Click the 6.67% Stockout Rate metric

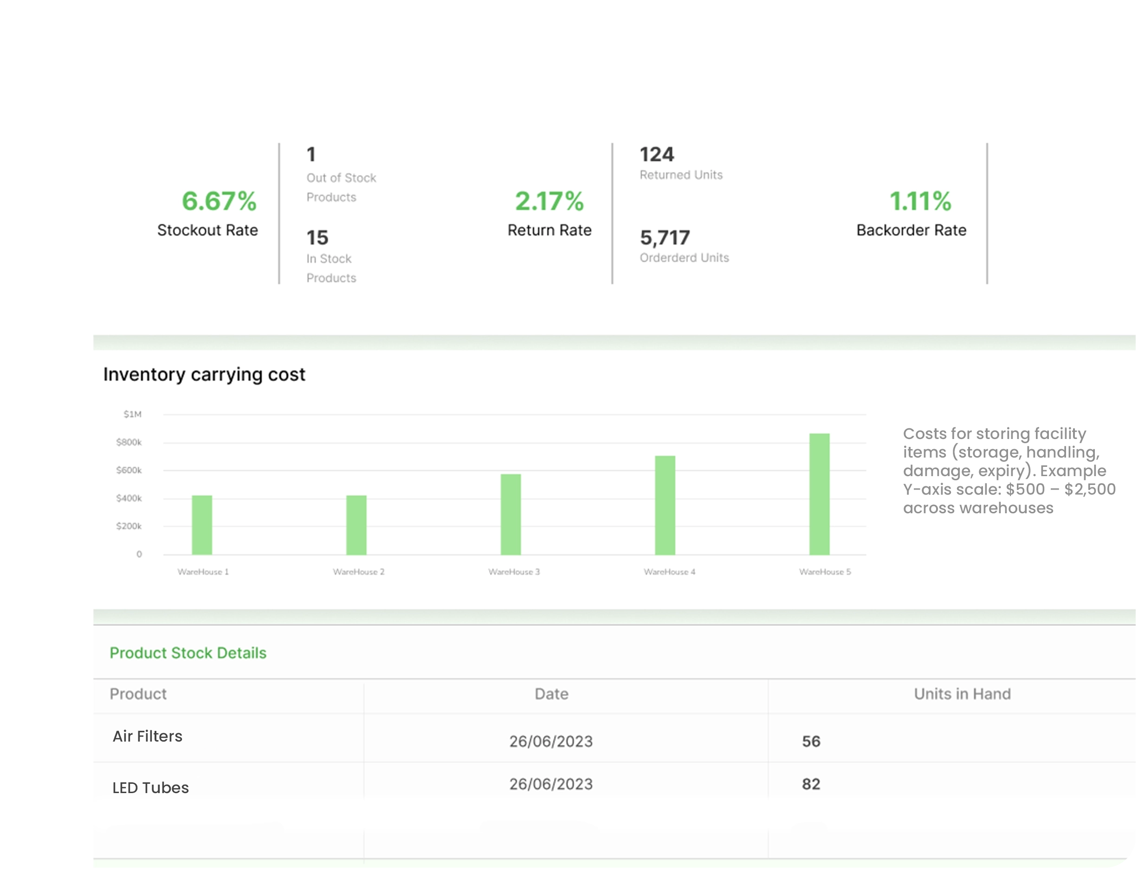pyautogui.click(x=207, y=213)
